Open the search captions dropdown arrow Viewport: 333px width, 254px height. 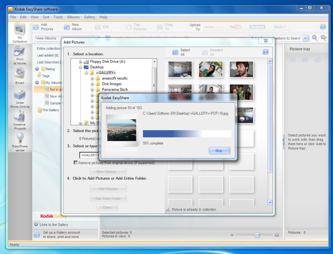coord(305,39)
